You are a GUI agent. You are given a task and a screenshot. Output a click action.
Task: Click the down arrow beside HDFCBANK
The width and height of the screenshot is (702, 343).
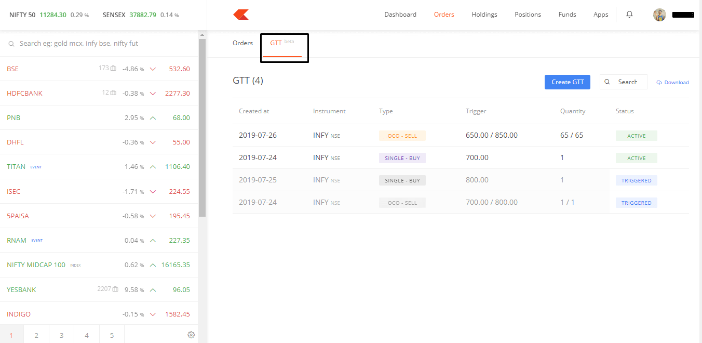coord(153,94)
